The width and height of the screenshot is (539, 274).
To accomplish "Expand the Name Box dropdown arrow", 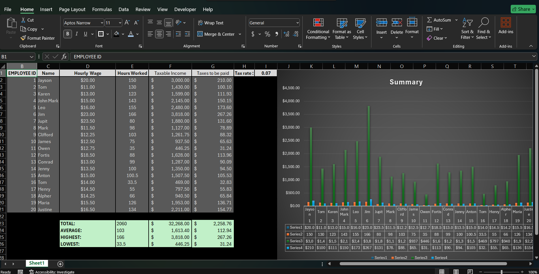I will (x=31, y=57).
